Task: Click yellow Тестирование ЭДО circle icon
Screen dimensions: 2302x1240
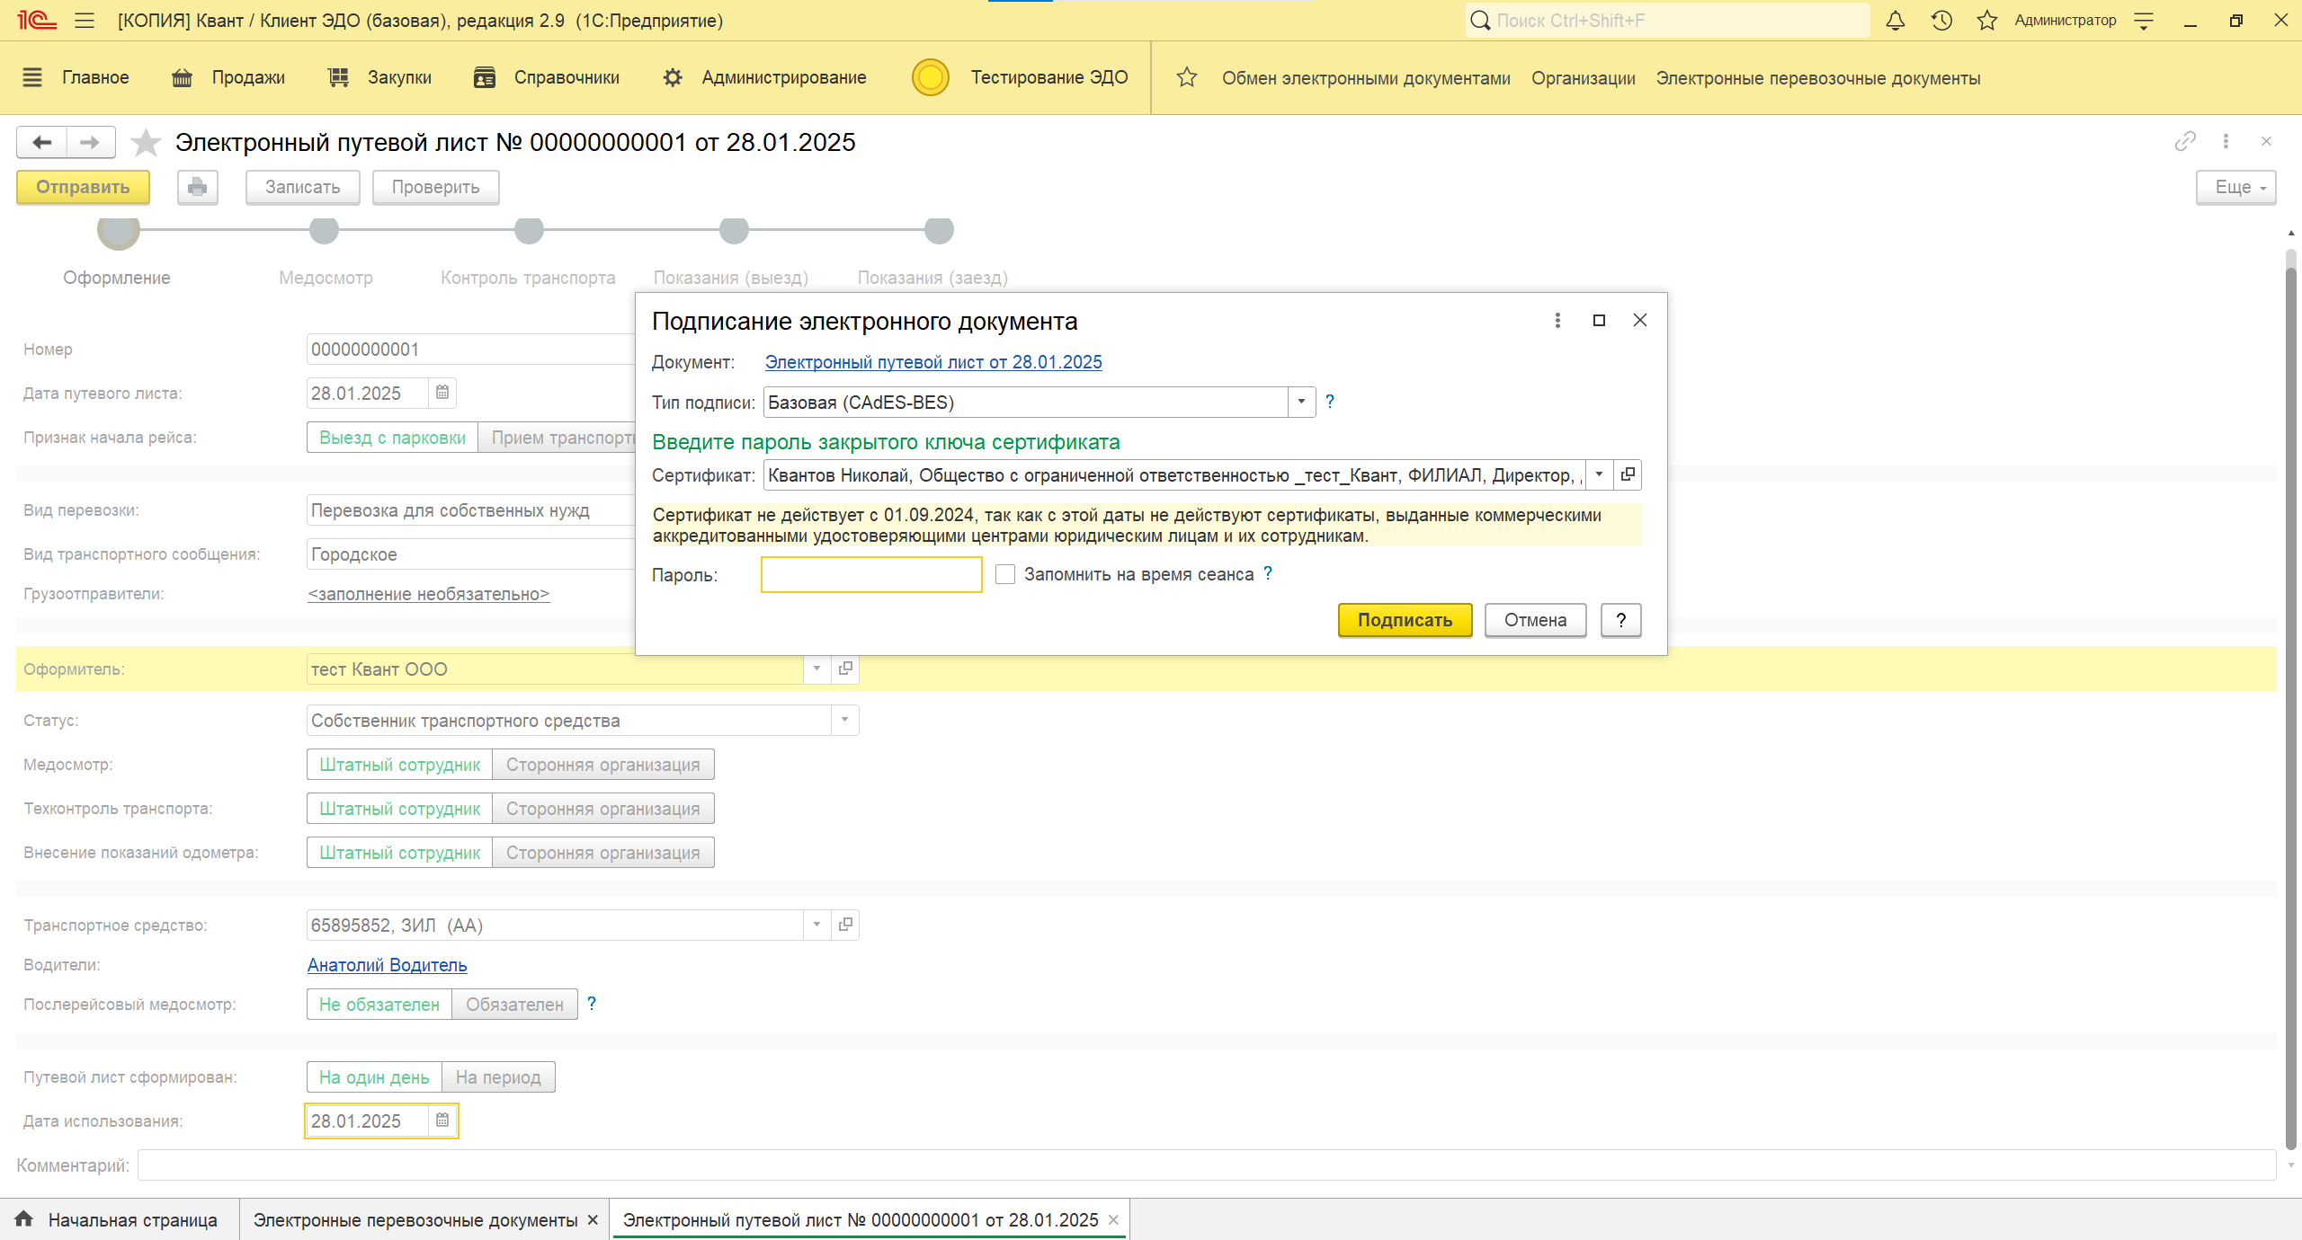Action: click(x=931, y=77)
